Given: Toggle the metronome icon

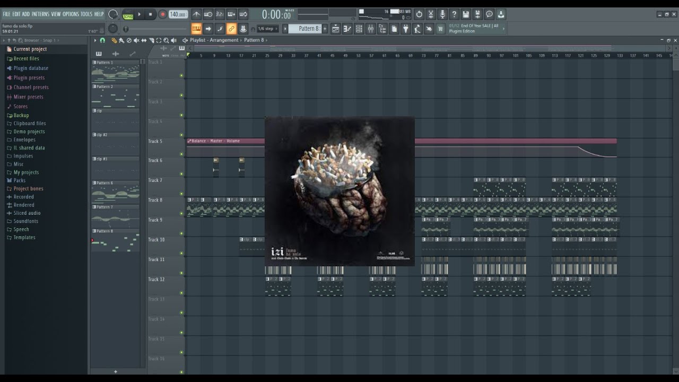Looking at the screenshot, I should tap(196, 14).
